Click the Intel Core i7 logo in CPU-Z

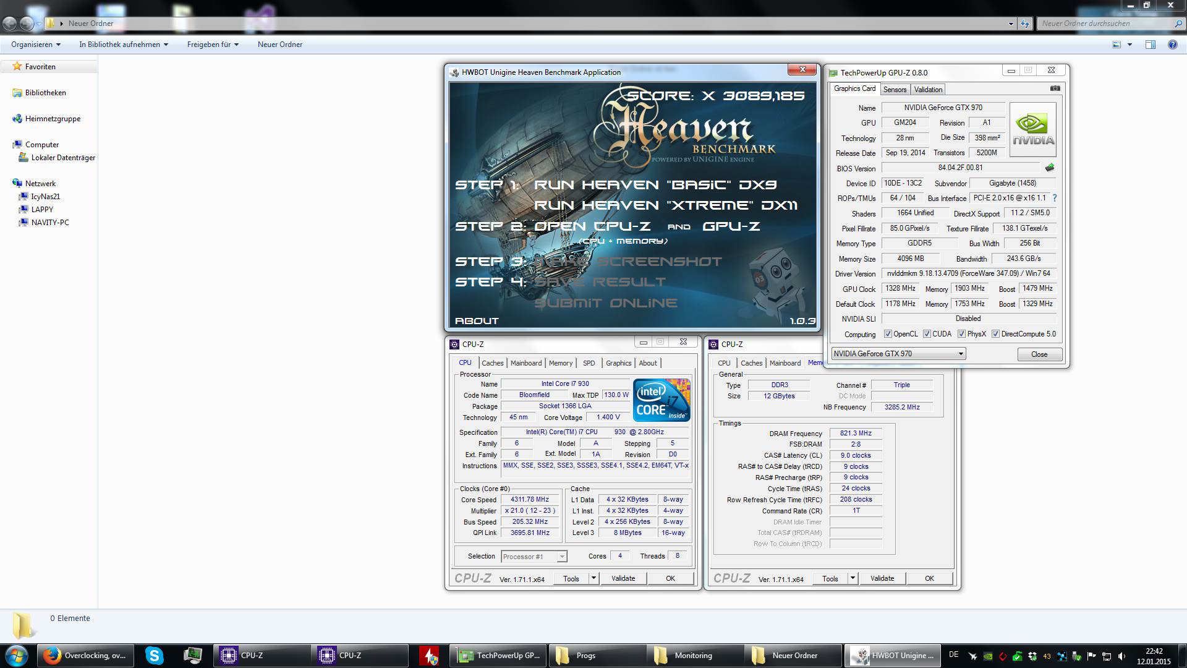662,400
